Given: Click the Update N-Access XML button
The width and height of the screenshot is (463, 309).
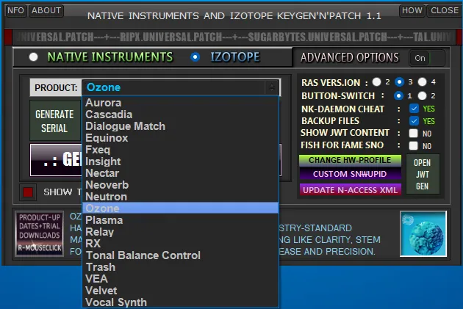Looking at the screenshot, I should (x=350, y=190).
